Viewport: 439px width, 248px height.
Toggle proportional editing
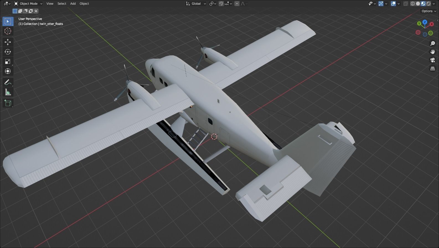(x=237, y=4)
